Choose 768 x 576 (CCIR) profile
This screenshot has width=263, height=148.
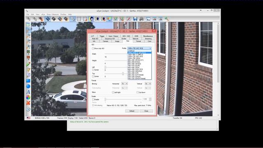[139, 66]
